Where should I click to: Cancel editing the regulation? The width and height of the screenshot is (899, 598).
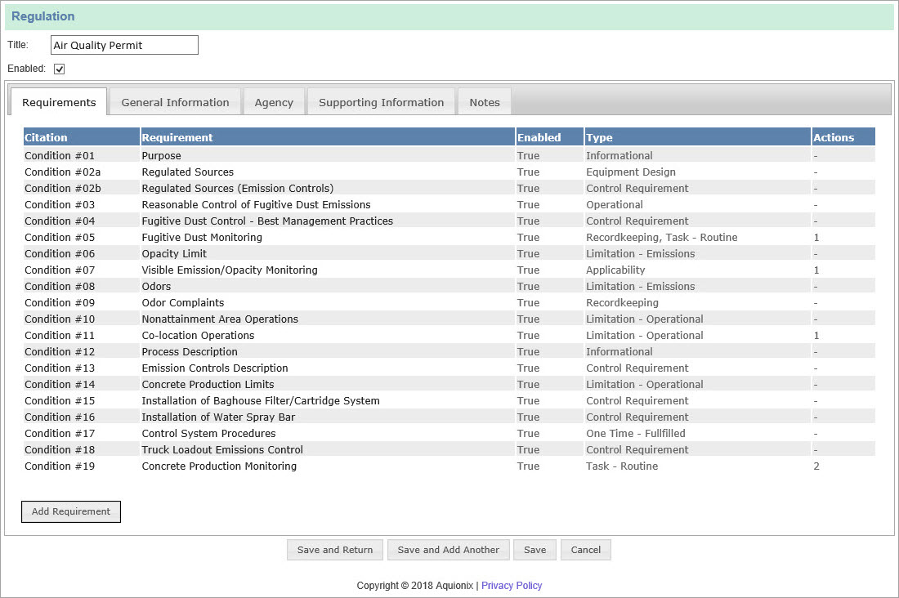[x=585, y=549]
